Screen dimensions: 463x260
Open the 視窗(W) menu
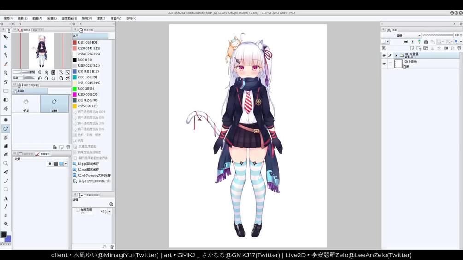pyautogui.click(x=116, y=18)
